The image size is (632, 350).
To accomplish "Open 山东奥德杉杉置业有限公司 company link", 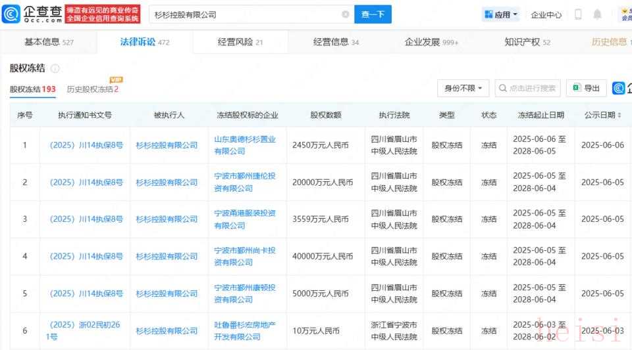I will coord(245,145).
